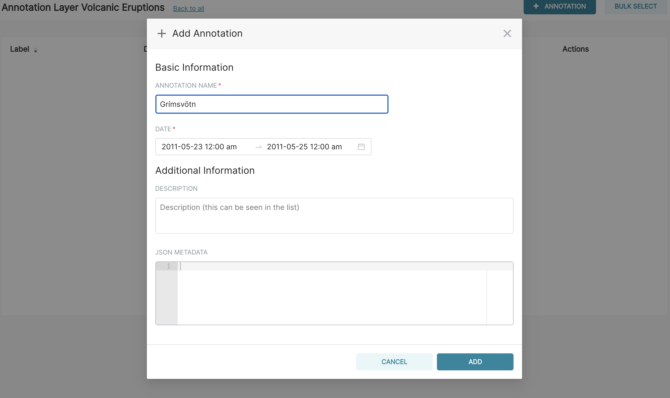Click the BULK SELECT button
The width and height of the screenshot is (670, 398).
[635, 6]
